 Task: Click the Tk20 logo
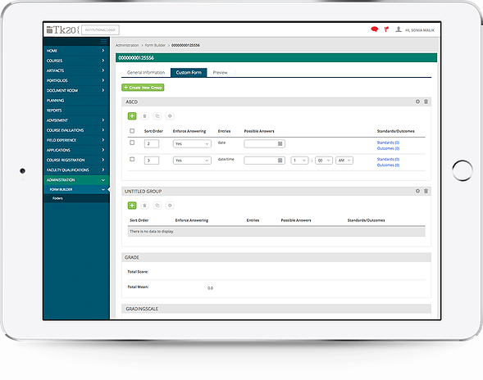(x=63, y=29)
